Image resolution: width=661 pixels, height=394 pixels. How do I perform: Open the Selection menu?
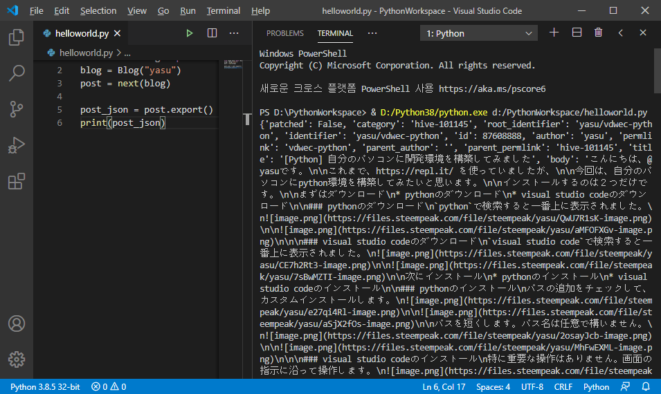click(x=98, y=10)
